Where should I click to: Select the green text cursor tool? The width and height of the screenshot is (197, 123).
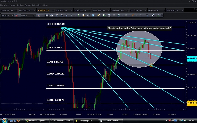click(x=79, y=15)
